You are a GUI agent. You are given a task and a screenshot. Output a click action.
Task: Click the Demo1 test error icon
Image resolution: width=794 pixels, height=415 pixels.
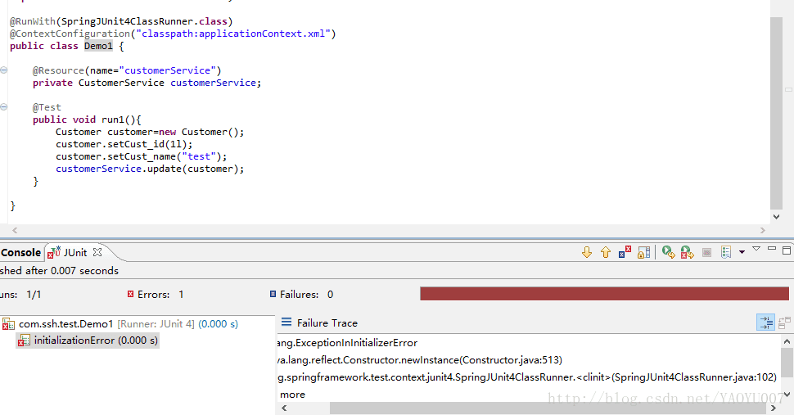point(9,324)
